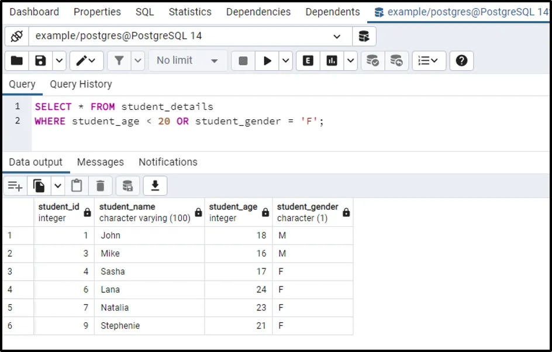552x352 pixels.
Task: Click the Open File folder icon
Action: 17,61
